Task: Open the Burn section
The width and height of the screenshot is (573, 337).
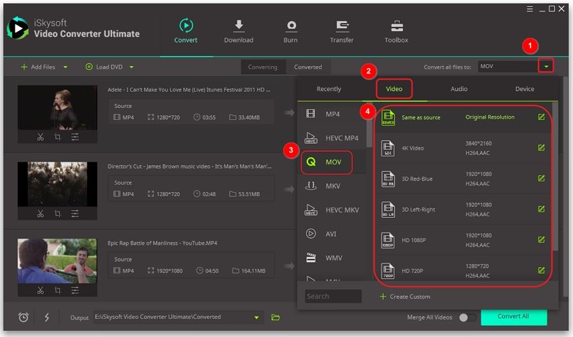Action: (291, 31)
